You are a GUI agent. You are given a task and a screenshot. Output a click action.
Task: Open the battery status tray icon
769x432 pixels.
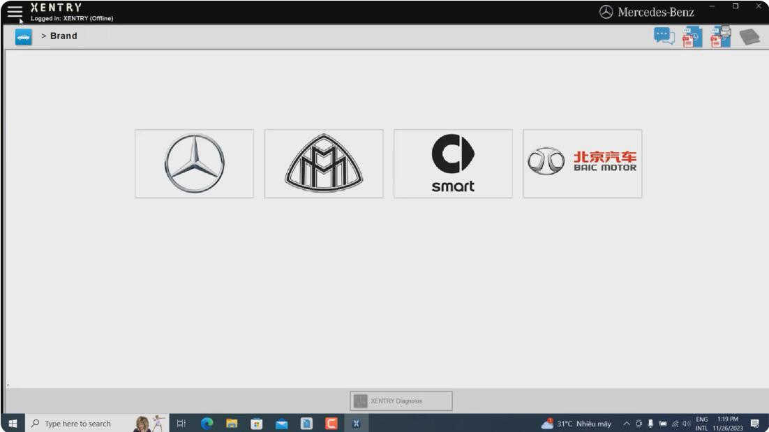click(x=662, y=424)
